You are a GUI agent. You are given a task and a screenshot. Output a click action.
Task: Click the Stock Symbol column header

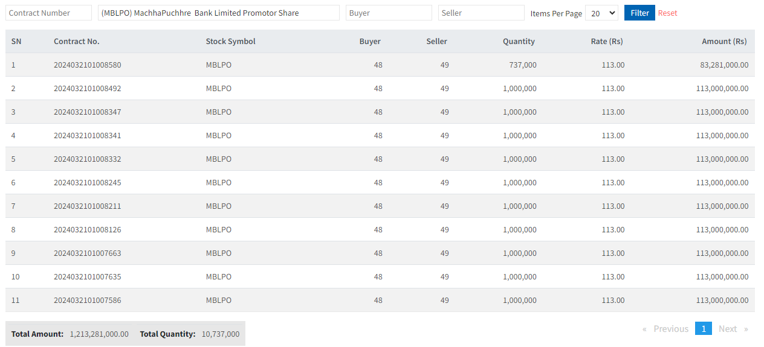pos(230,42)
